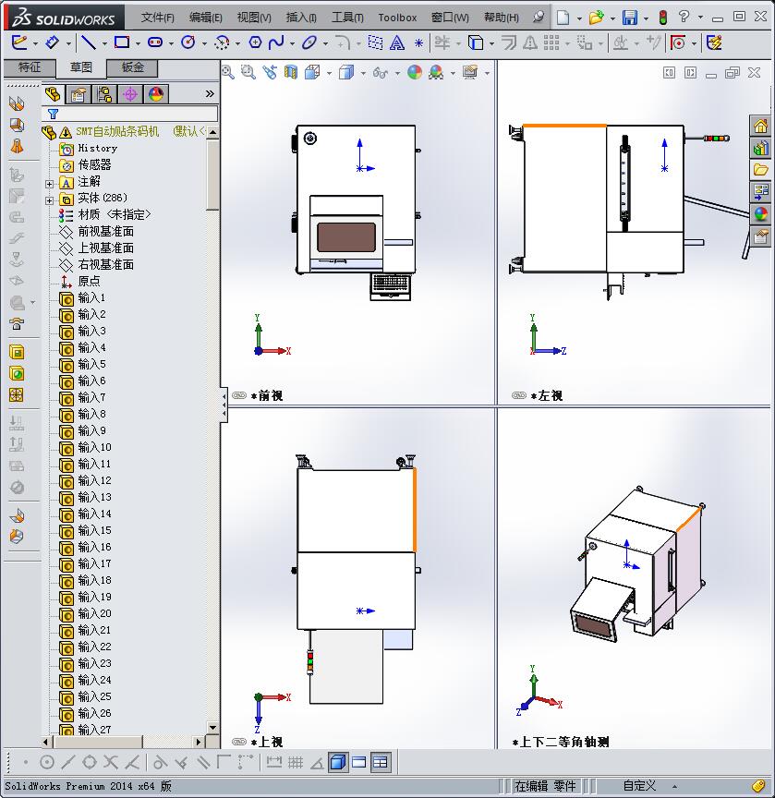Open File Explorer folder icon in task pane
Screen dimensions: 775x798
pos(760,169)
